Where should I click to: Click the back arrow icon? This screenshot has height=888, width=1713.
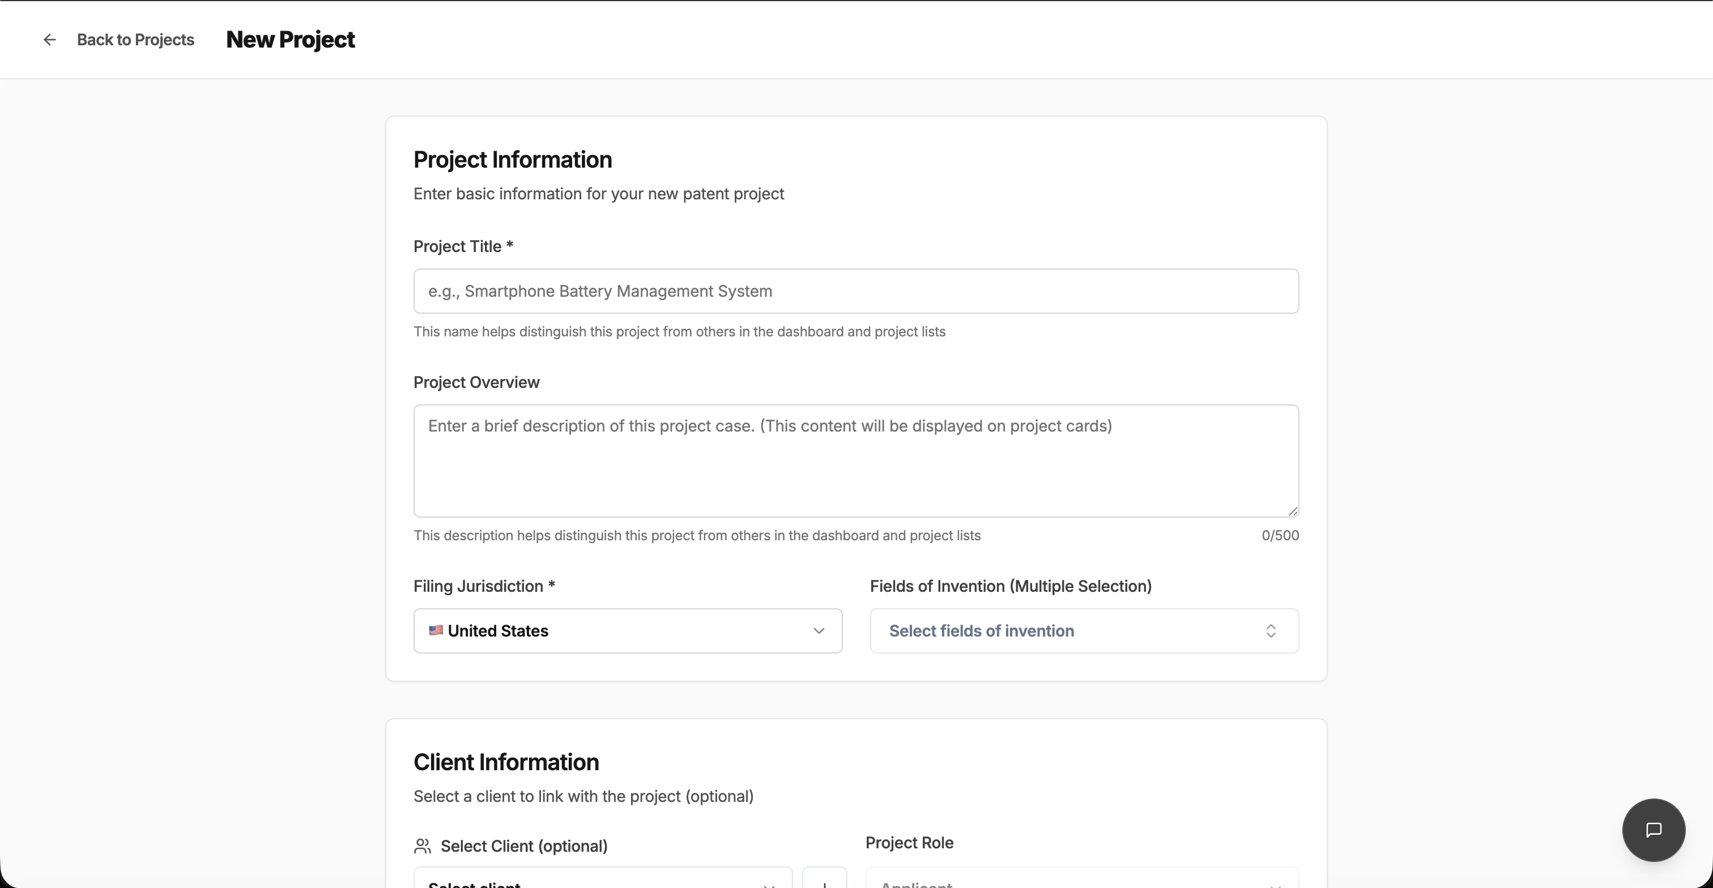pos(50,39)
